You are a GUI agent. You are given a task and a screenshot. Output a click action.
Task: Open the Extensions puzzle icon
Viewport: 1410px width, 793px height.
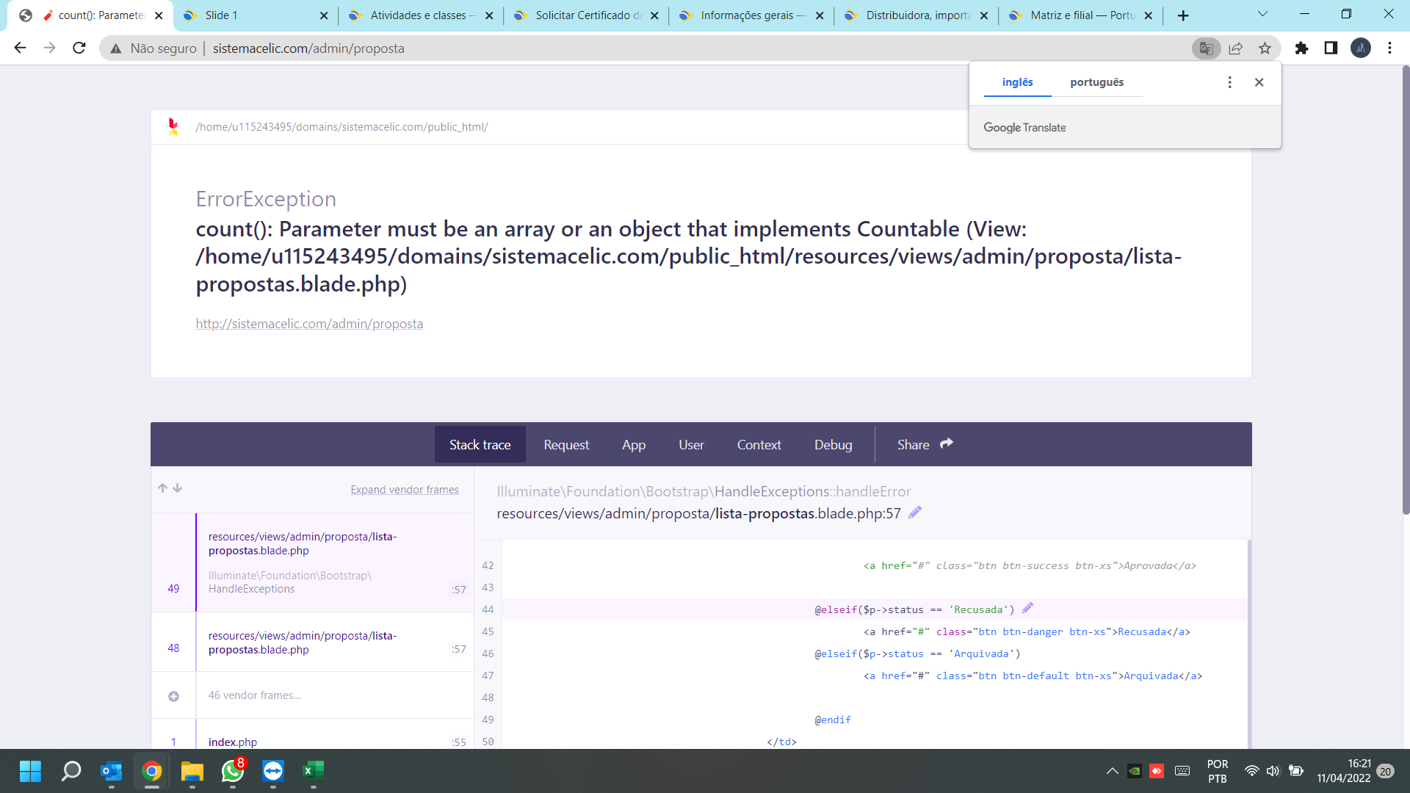click(1303, 48)
